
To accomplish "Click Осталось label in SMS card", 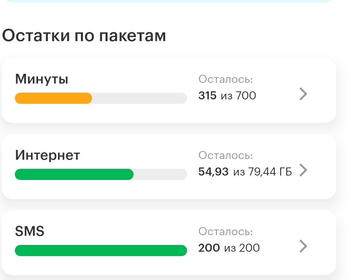I will click(x=226, y=231).
